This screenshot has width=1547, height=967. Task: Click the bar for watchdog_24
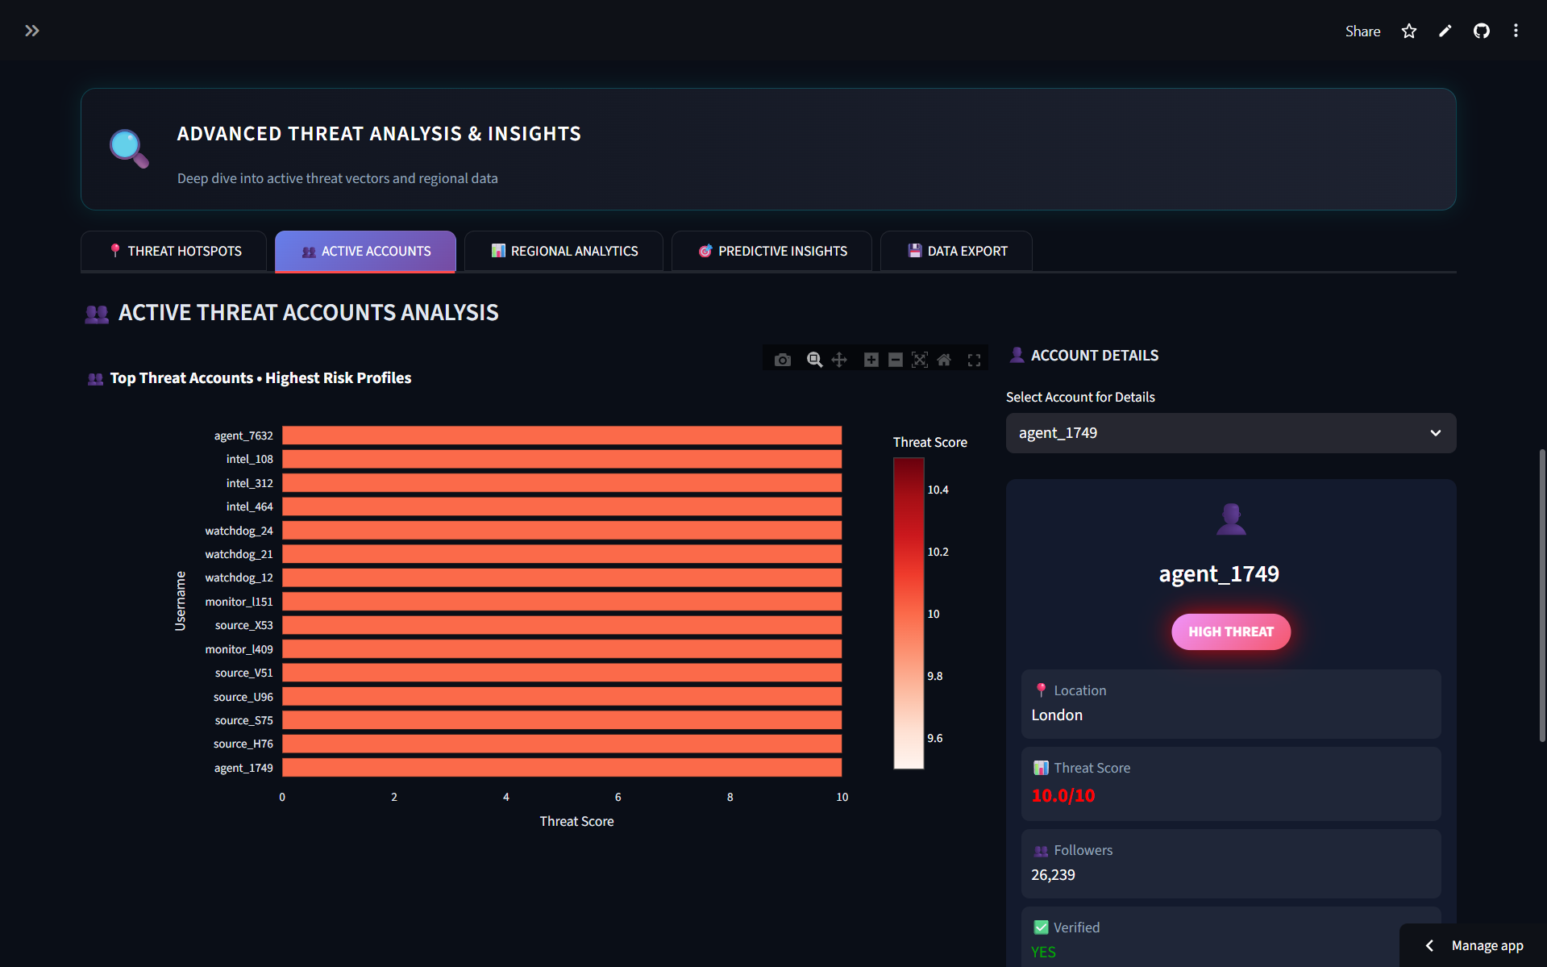coord(562,531)
